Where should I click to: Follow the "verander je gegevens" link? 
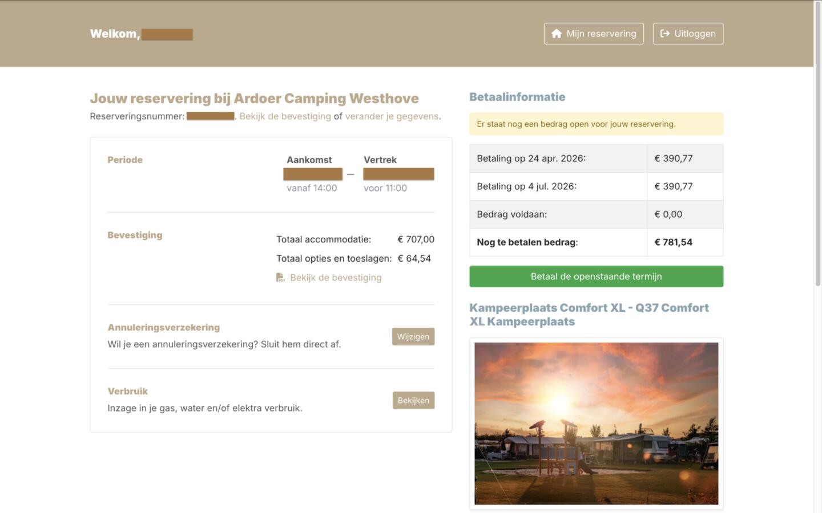[x=392, y=116]
